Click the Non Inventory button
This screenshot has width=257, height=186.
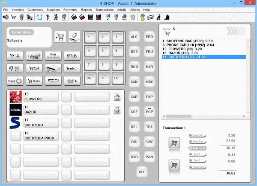pyautogui.click(x=53, y=55)
